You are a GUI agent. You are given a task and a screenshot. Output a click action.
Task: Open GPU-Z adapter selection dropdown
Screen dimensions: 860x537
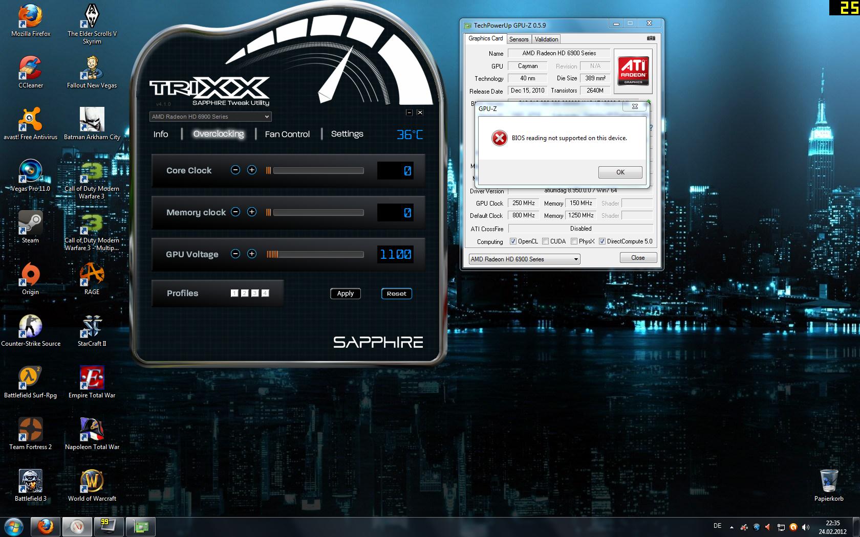pyautogui.click(x=525, y=259)
